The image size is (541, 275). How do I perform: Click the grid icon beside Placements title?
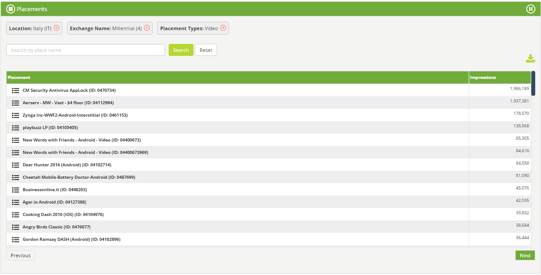coord(11,9)
